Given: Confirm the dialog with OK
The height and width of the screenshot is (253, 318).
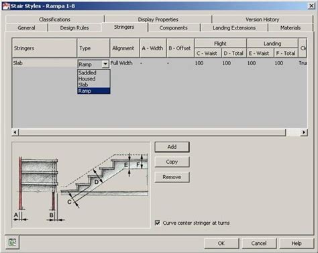Looking at the screenshot, I should [x=221, y=243].
